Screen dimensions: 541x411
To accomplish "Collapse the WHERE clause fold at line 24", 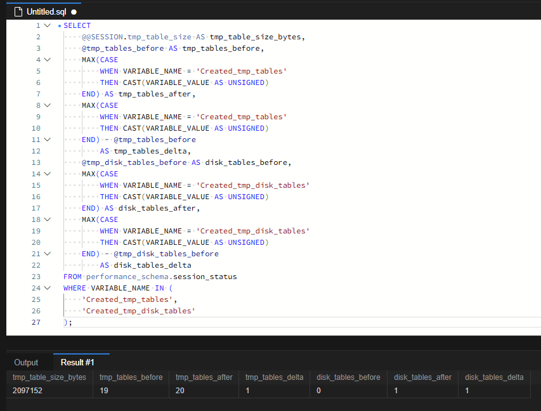I will coord(48,288).
